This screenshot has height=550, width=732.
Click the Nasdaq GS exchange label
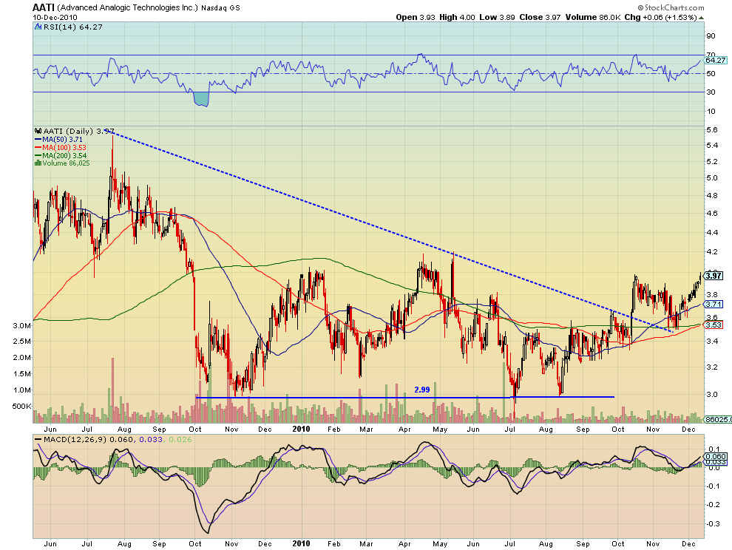point(220,8)
